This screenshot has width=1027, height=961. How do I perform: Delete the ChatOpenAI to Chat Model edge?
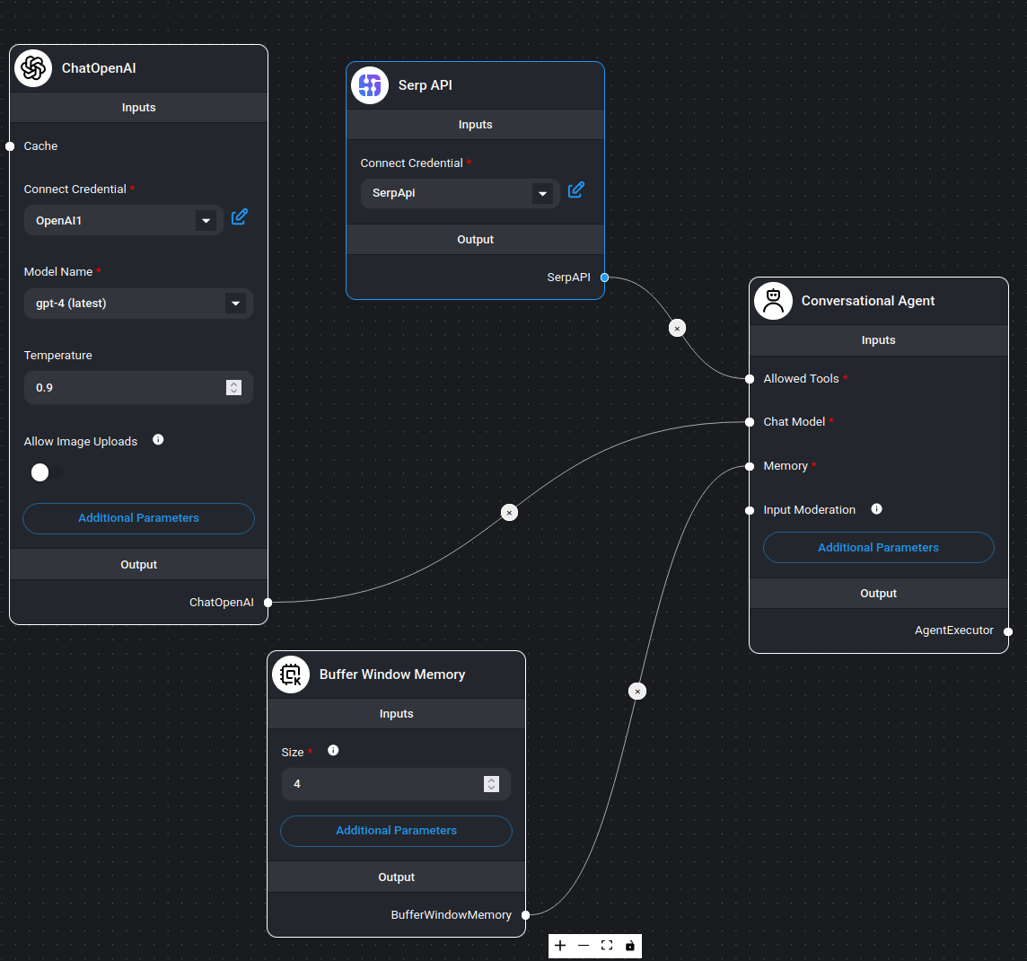(x=510, y=512)
